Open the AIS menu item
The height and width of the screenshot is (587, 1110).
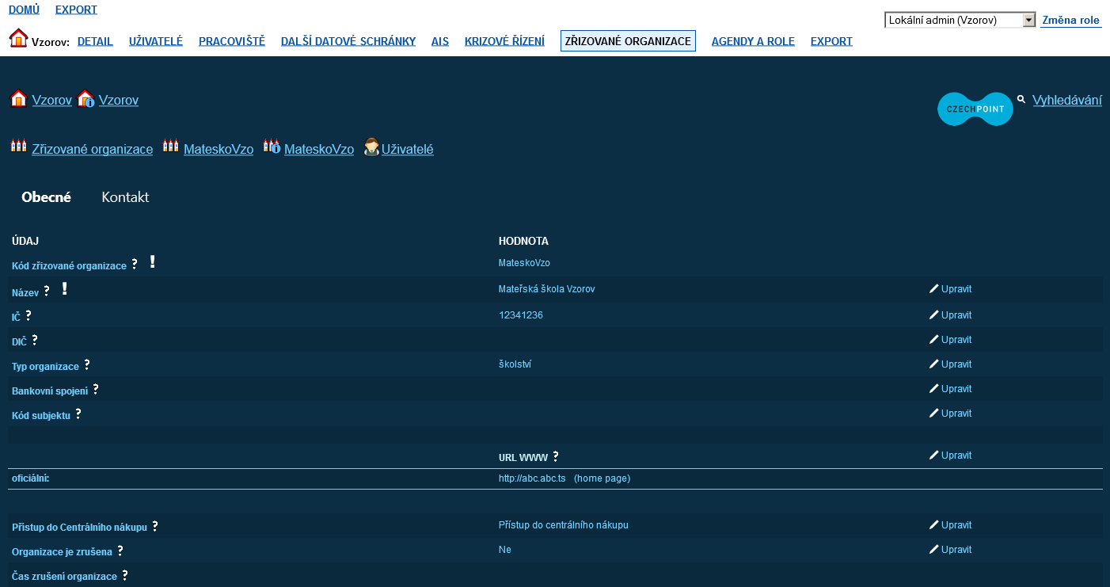440,41
